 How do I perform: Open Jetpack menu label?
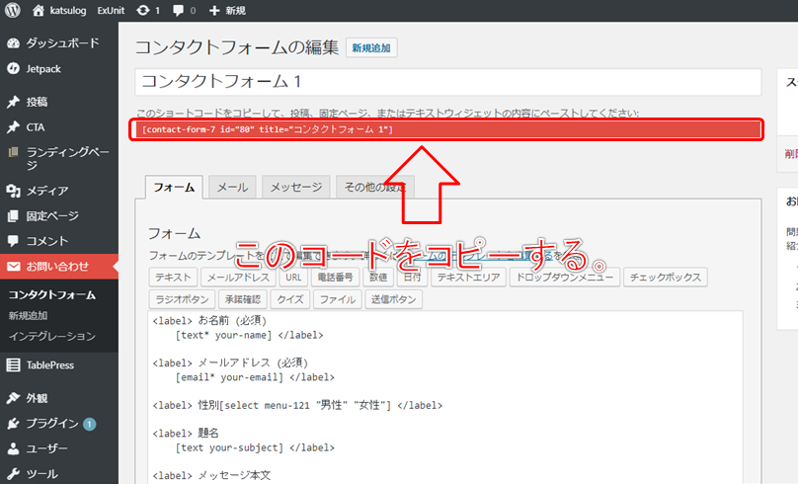point(43,69)
